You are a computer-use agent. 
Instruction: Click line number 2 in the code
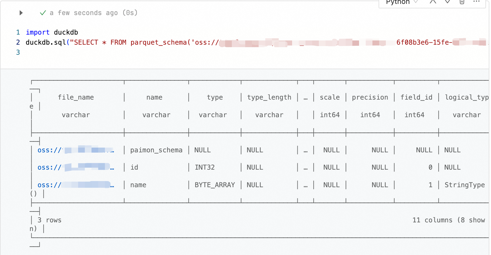pyautogui.click(x=18, y=42)
